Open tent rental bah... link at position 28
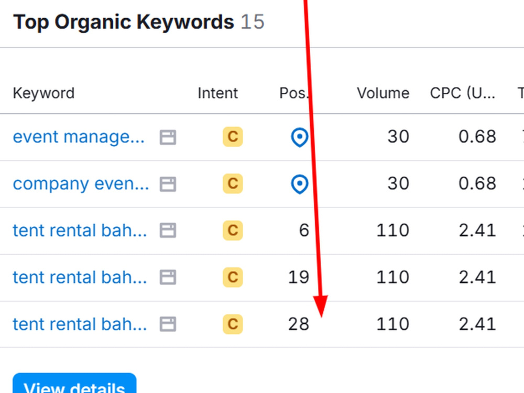The height and width of the screenshot is (393, 524). click(80, 324)
